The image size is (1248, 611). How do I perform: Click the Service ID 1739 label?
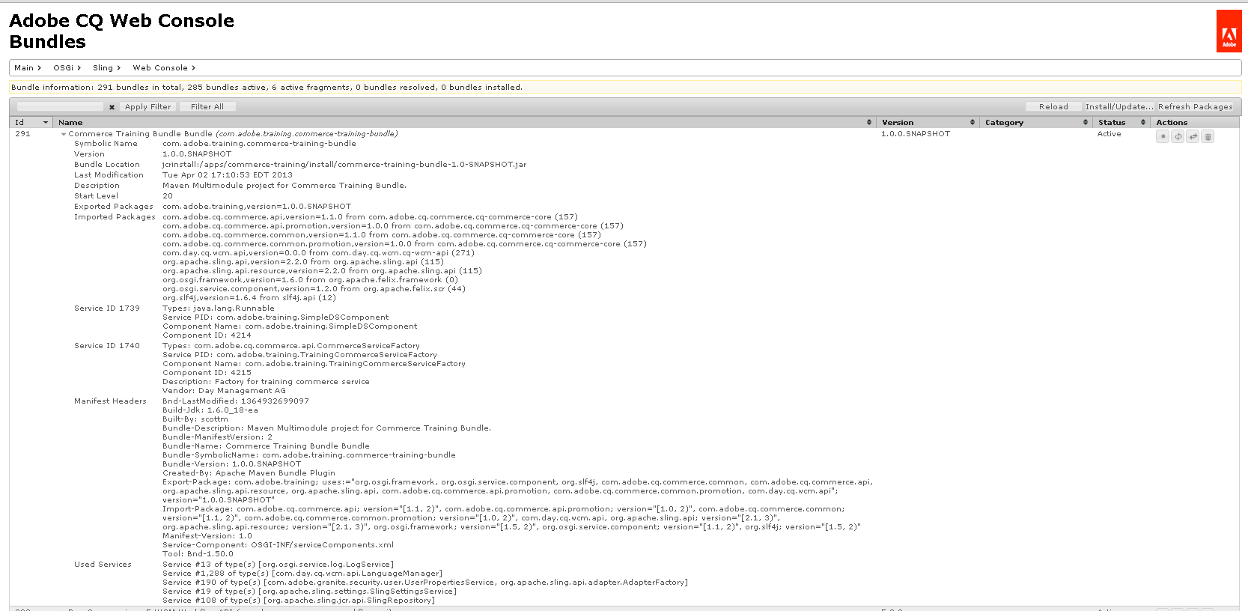point(106,308)
